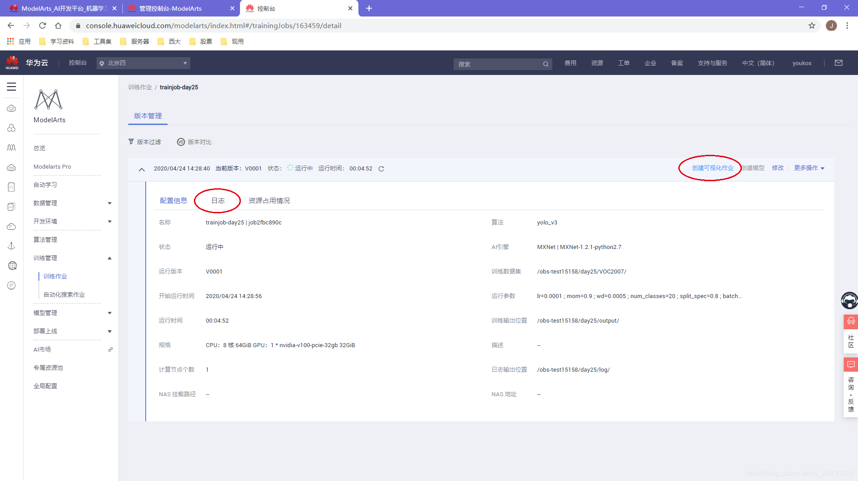
Task: Open youkox account menu
Action: tap(802, 63)
